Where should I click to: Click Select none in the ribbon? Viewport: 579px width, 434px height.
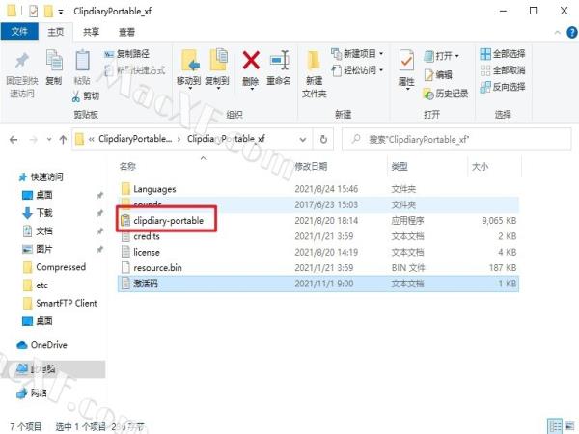pos(503,70)
